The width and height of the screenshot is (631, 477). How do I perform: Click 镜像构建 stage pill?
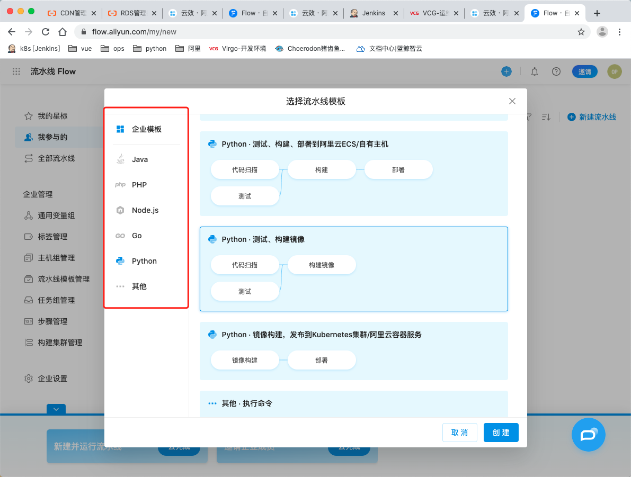(245, 361)
